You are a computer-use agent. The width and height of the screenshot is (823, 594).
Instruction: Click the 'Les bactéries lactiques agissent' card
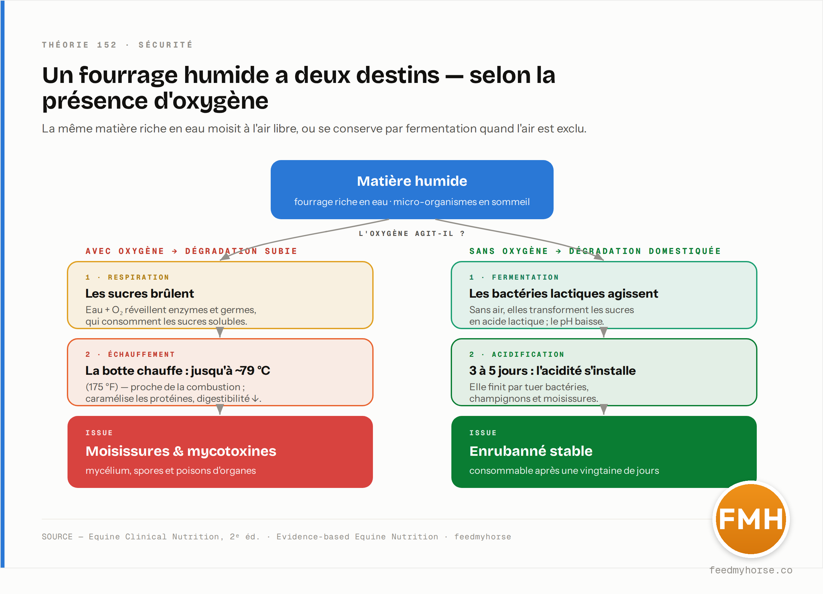(x=604, y=295)
